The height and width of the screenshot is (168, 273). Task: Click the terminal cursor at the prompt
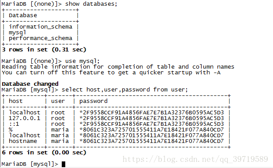point(64,164)
